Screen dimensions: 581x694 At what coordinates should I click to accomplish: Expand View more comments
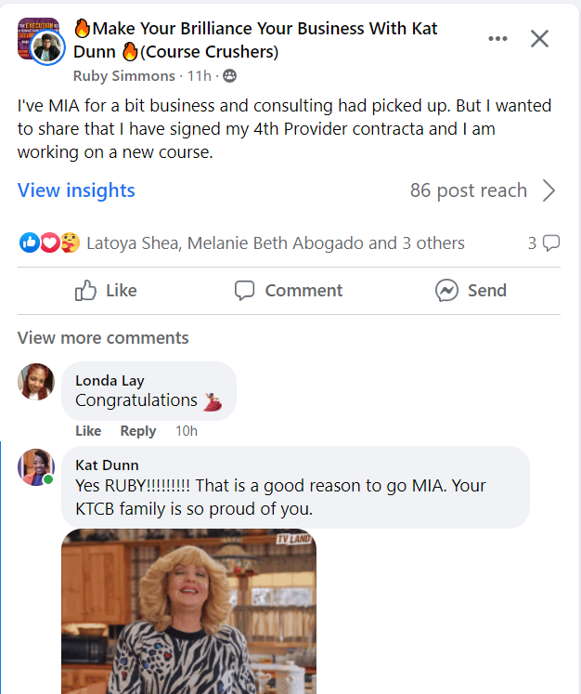[103, 338]
